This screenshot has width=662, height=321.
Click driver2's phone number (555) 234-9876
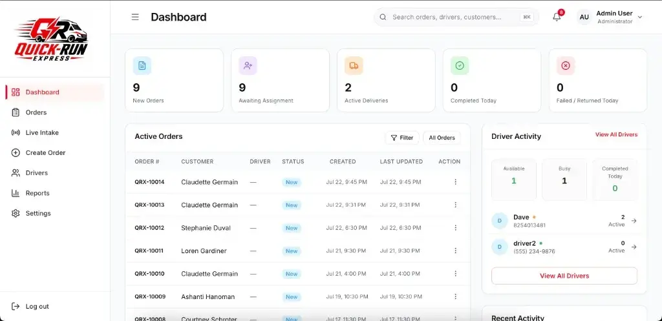(534, 251)
